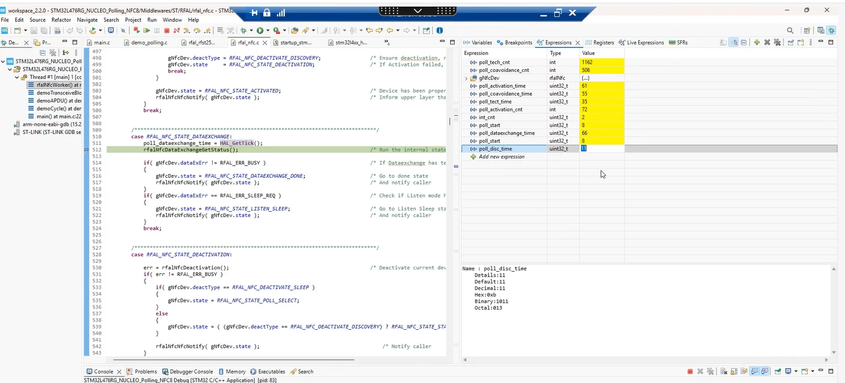
Task: Click the green Run launch icon
Action: click(260, 30)
